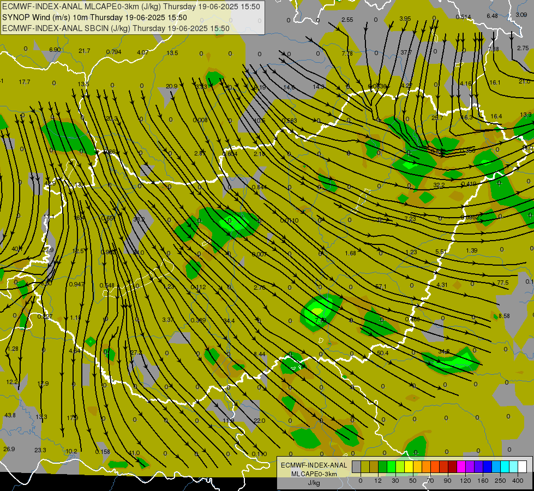
Task: Click the map value '8.58'
Action: pyautogui.click(x=504, y=316)
